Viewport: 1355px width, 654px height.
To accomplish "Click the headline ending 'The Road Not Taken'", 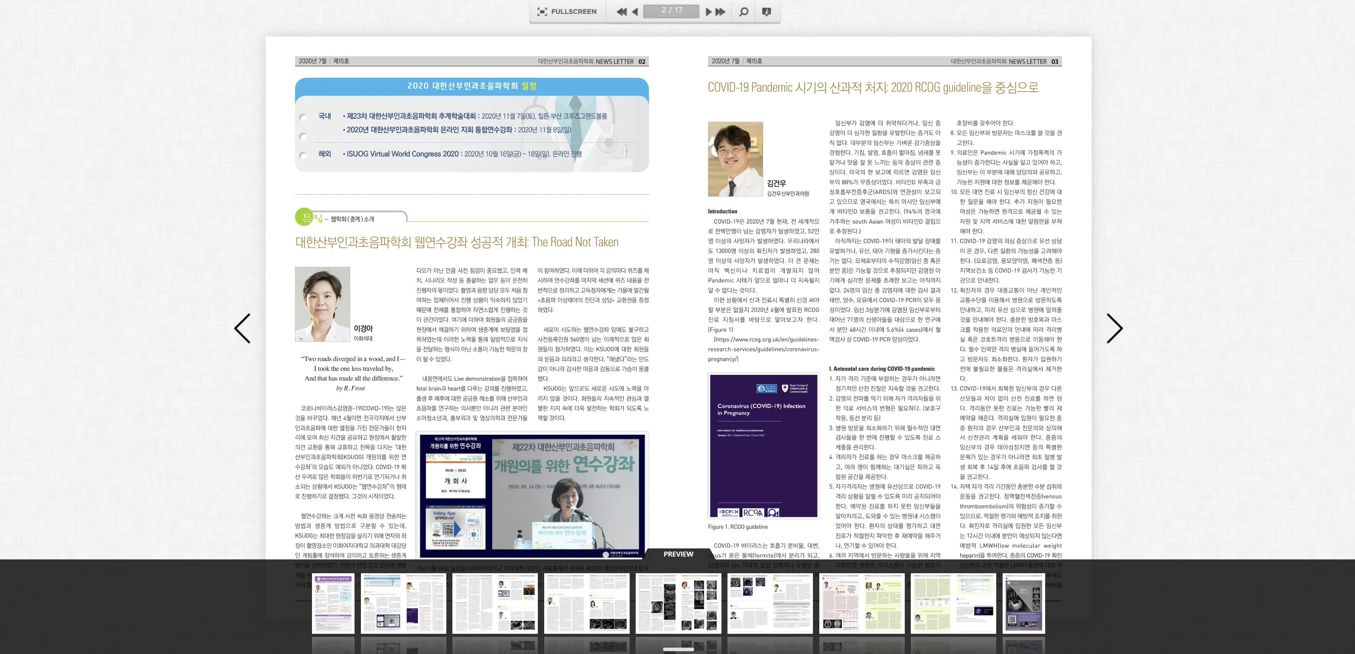I will pos(457,242).
